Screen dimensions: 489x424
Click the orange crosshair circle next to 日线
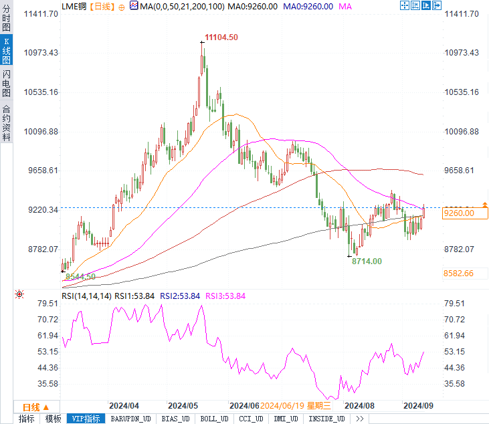(x=122, y=7)
